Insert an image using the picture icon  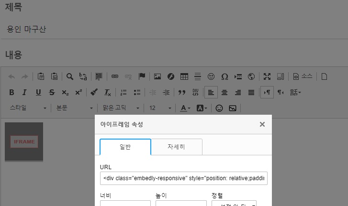pyautogui.click(x=157, y=76)
